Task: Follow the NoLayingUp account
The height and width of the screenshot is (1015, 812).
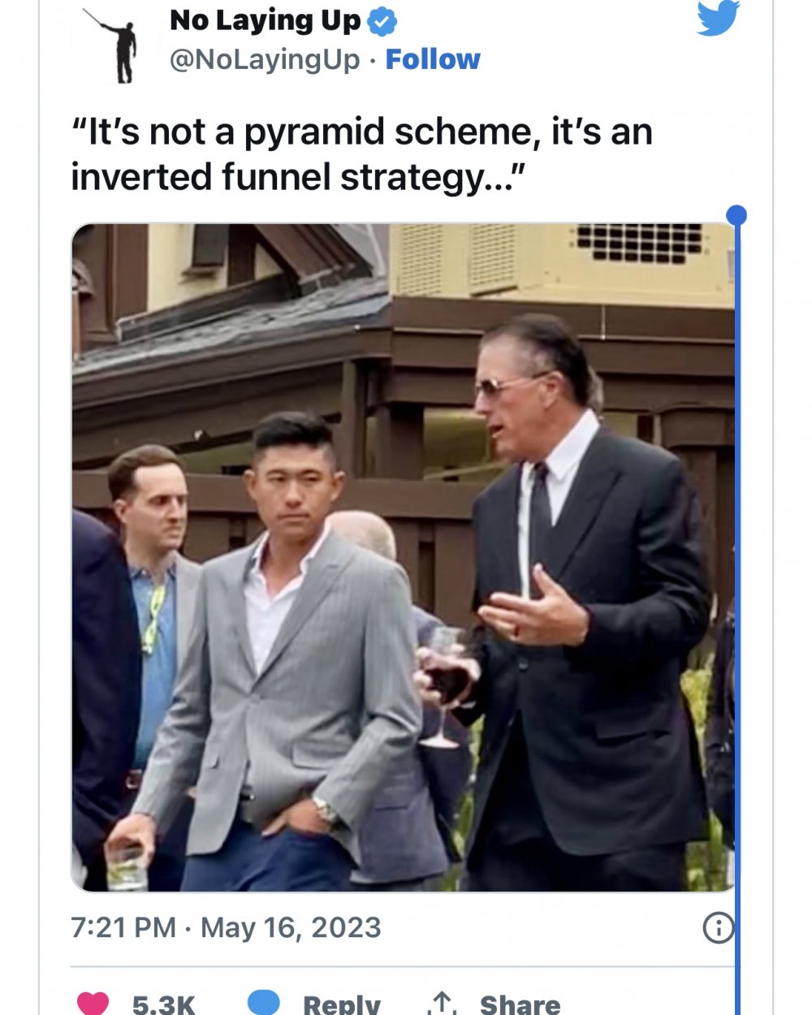Action: (433, 59)
